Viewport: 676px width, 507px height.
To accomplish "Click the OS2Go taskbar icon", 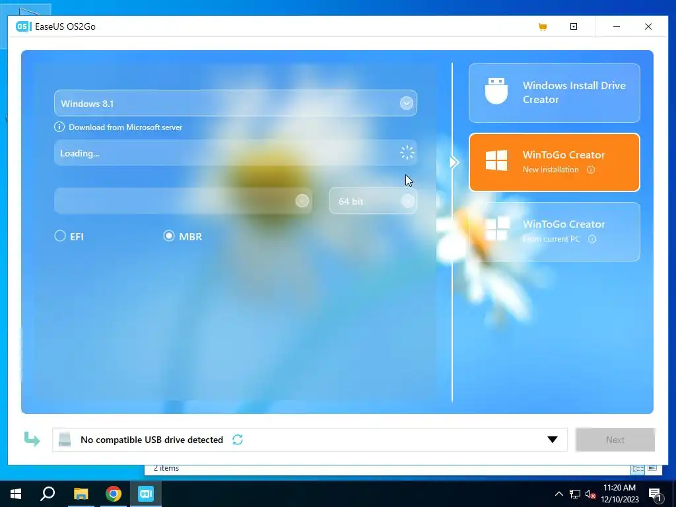I will click(x=146, y=494).
